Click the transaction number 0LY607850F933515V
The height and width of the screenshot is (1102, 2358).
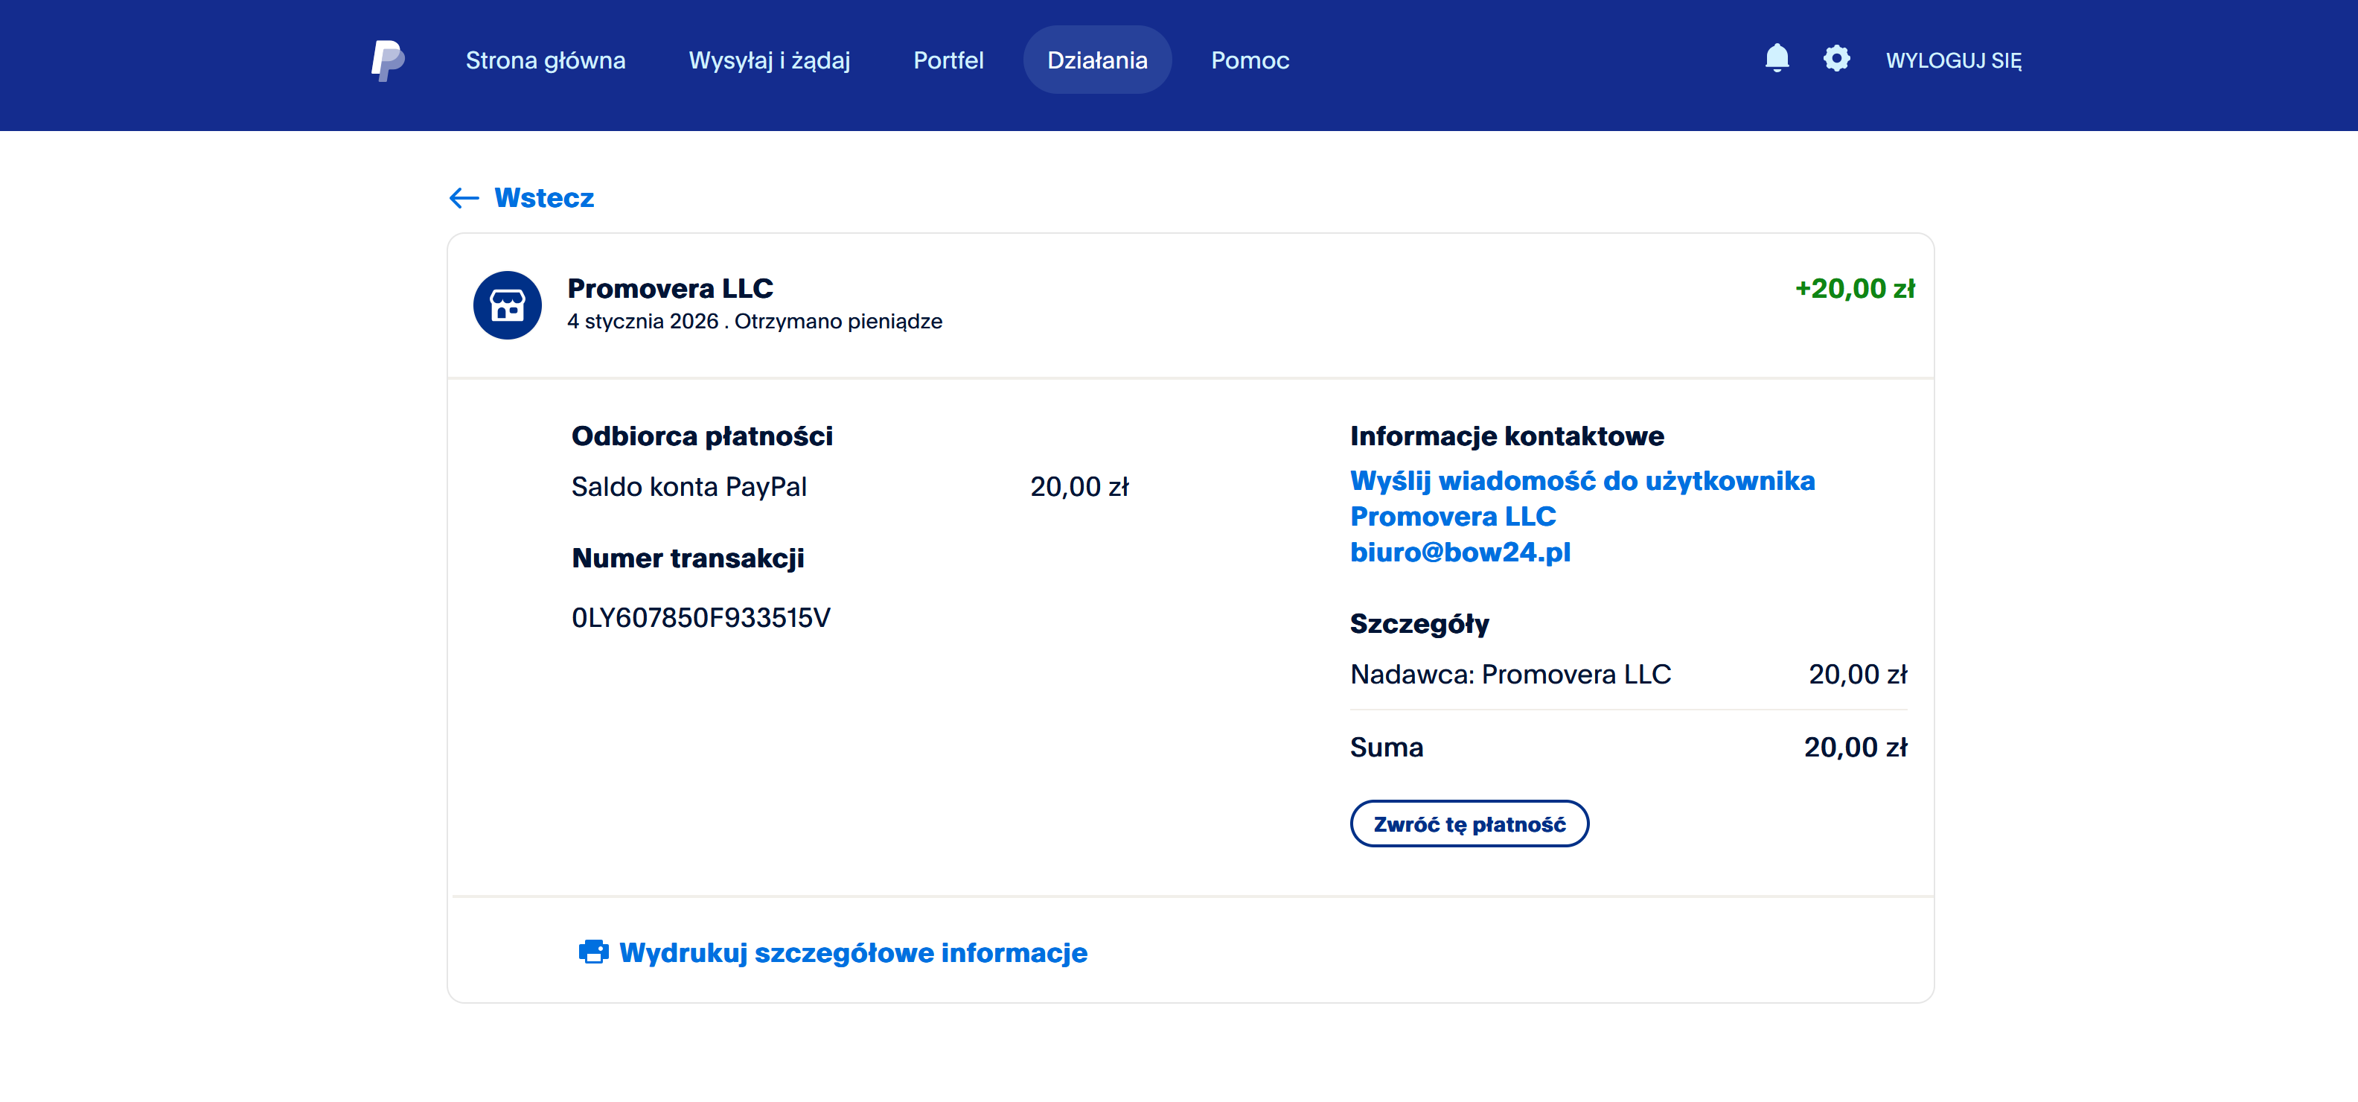pyautogui.click(x=700, y=617)
